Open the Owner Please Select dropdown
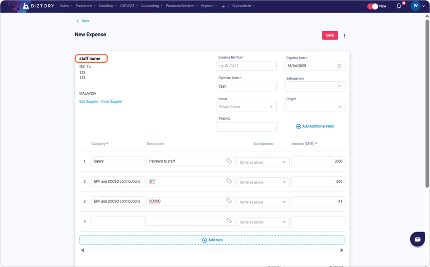Screen dimensions: 430x267 (246, 107)
